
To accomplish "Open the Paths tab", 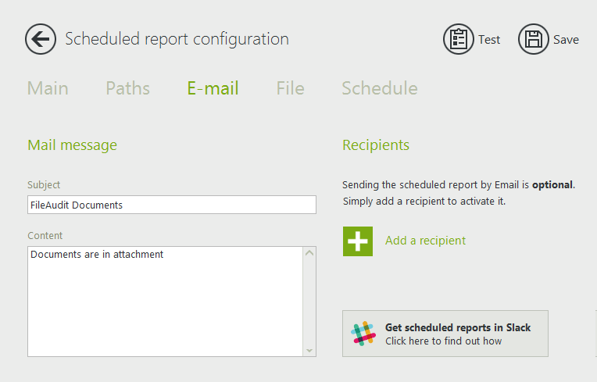I will pos(127,88).
